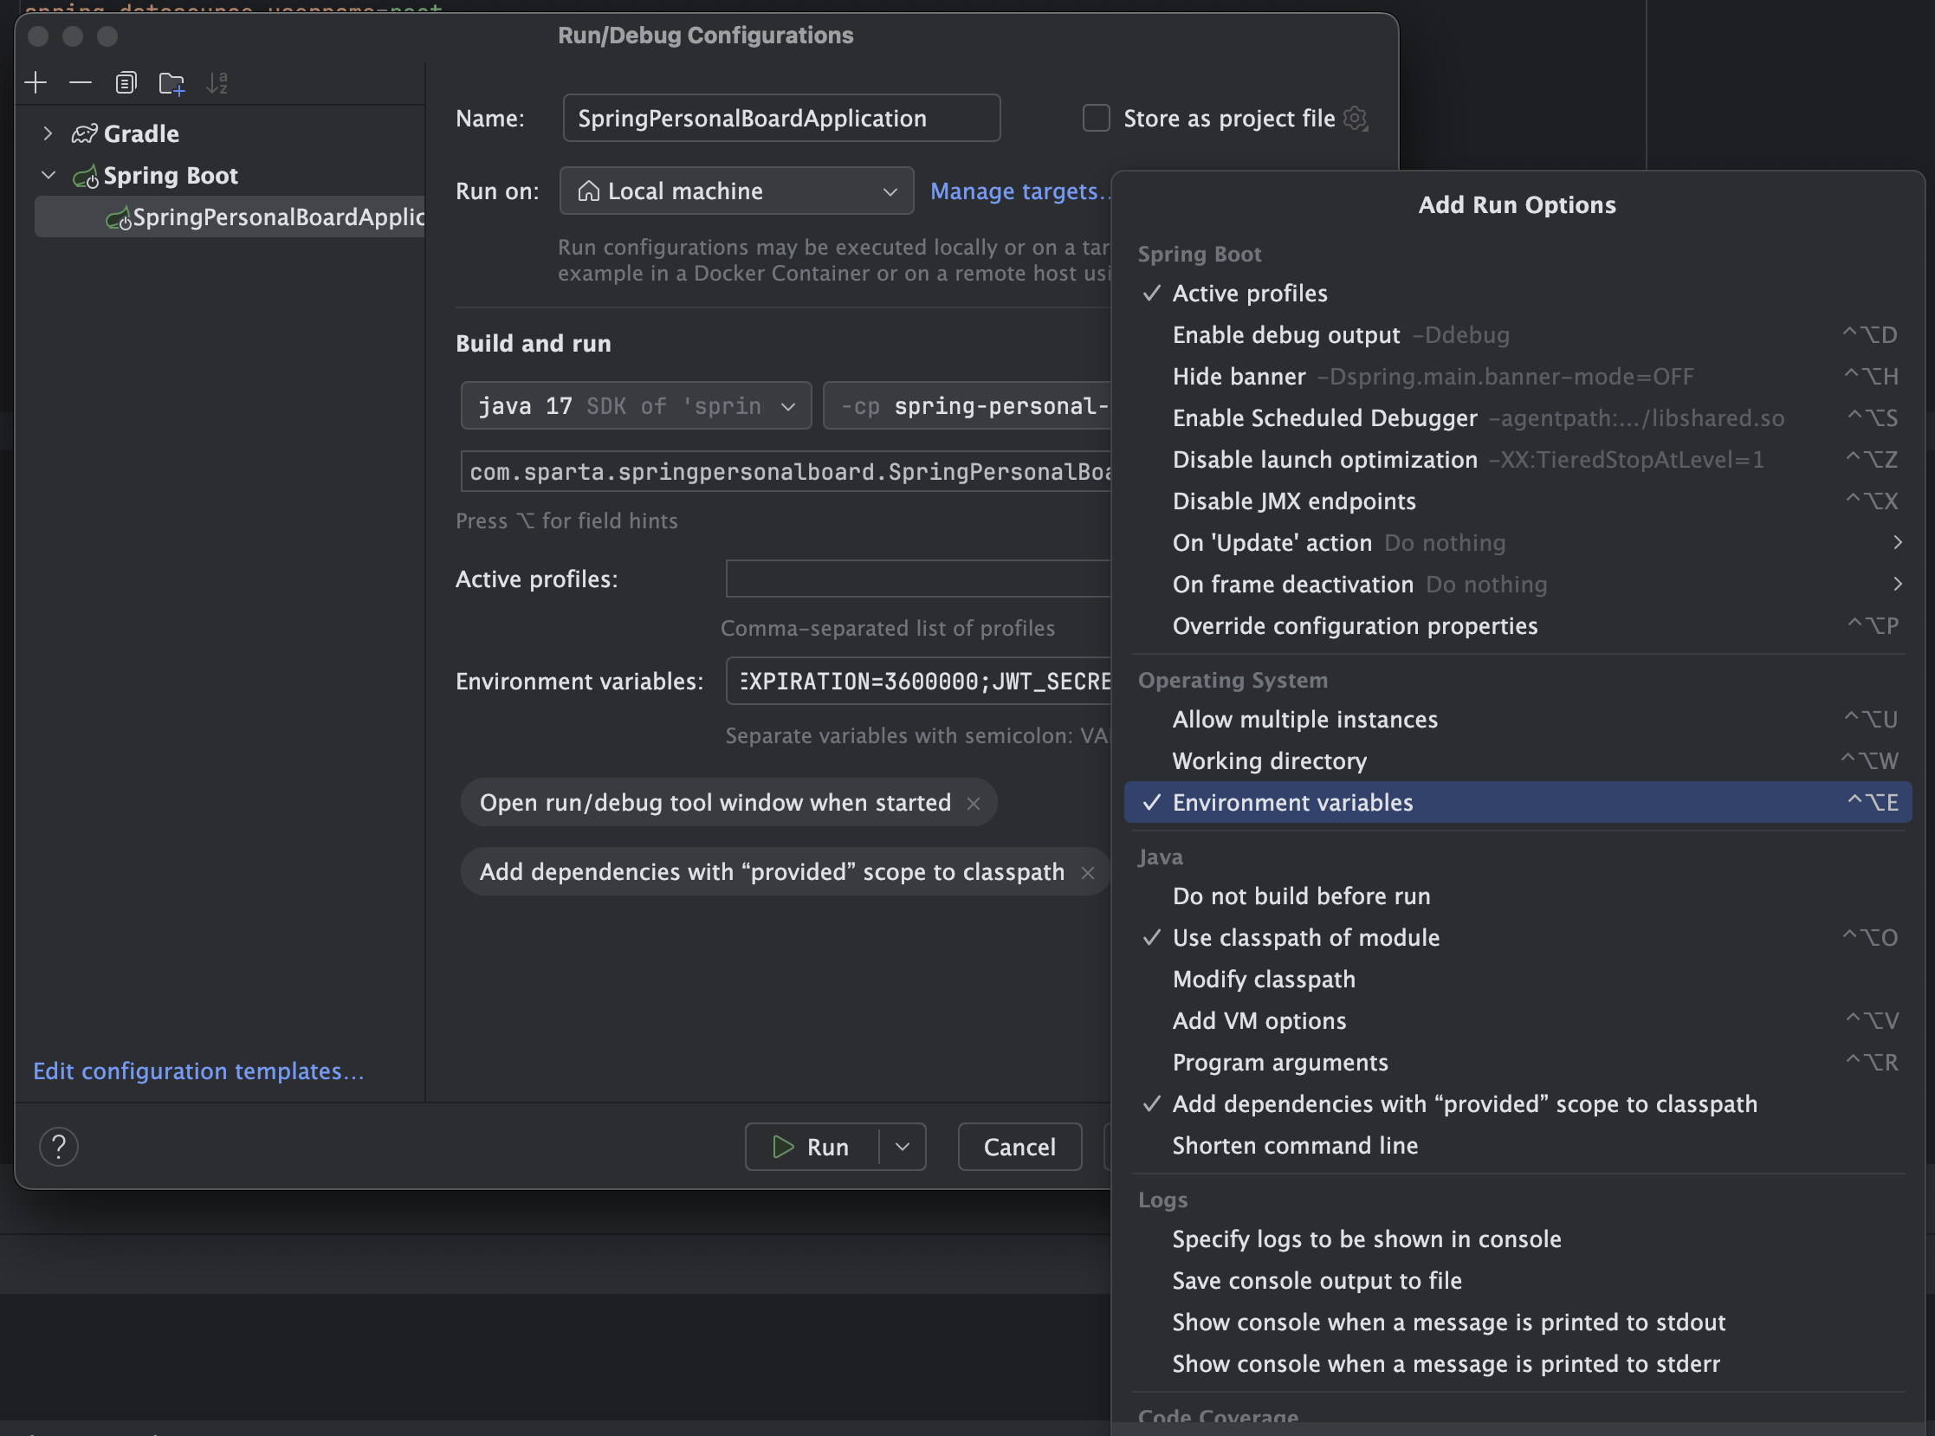Toggle Active profiles run option

click(x=1249, y=294)
